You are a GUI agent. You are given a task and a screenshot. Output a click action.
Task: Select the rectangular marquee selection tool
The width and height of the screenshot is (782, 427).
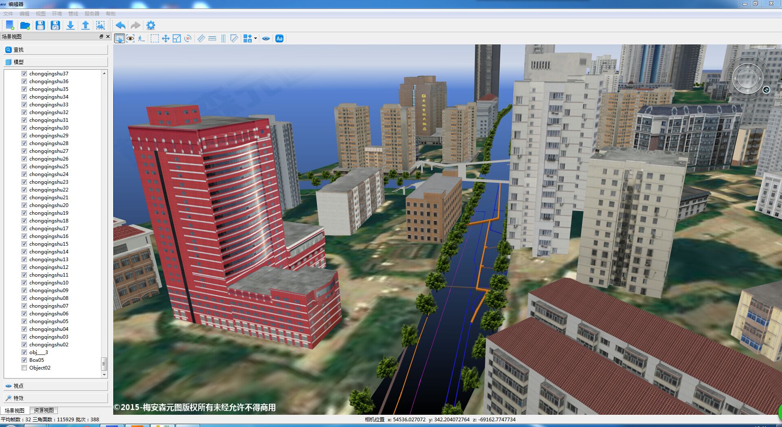click(155, 39)
